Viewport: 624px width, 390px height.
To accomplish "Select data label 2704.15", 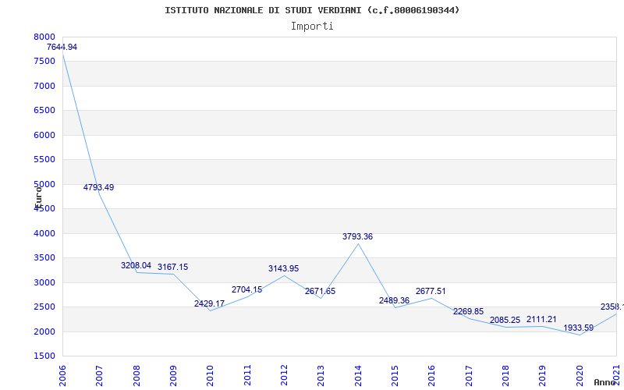I will pyautogui.click(x=246, y=289).
